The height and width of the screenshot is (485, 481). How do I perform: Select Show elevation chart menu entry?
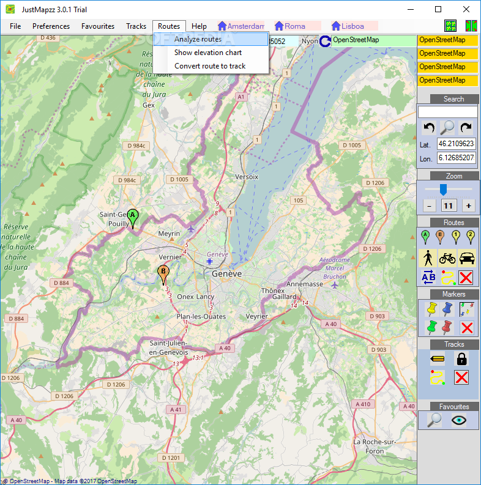click(211, 53)
